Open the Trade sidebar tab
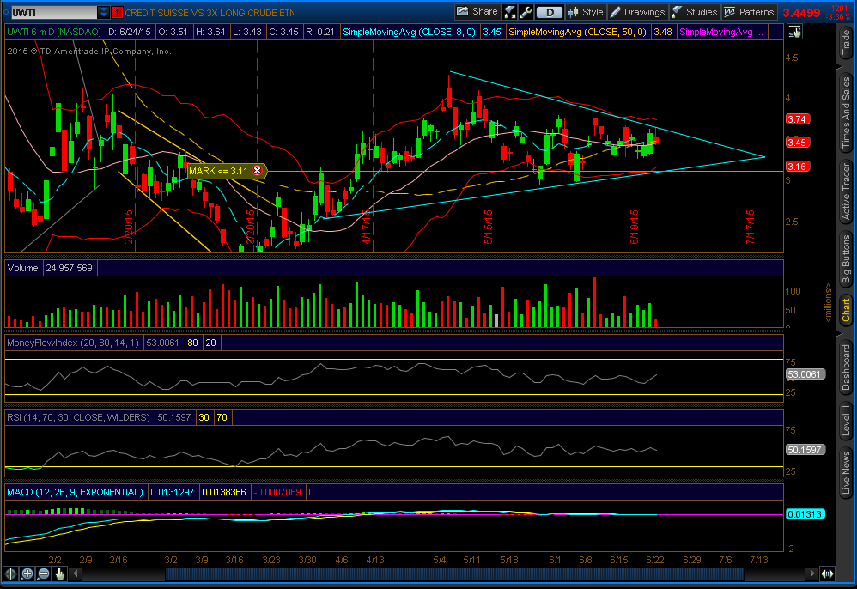Image resolution: width=857 pixels, height=589 pixels. coord(846,43)
